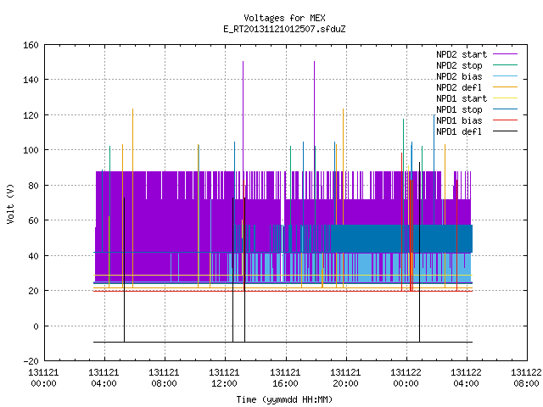Click the 0 volt y-axis tick label
Screen dimensions: 543x407
tap(36, 326)
